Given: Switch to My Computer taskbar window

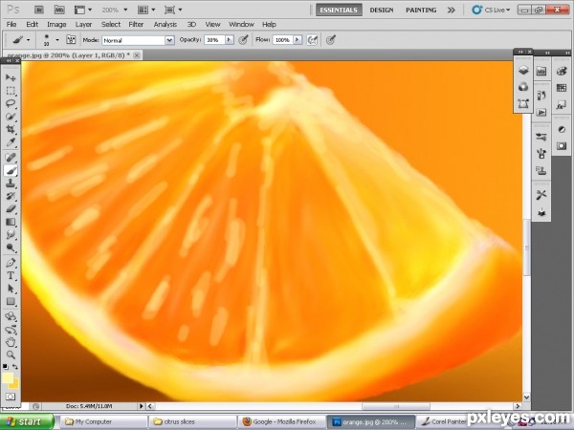Looking at the screenshot, I should click(103, 421).
